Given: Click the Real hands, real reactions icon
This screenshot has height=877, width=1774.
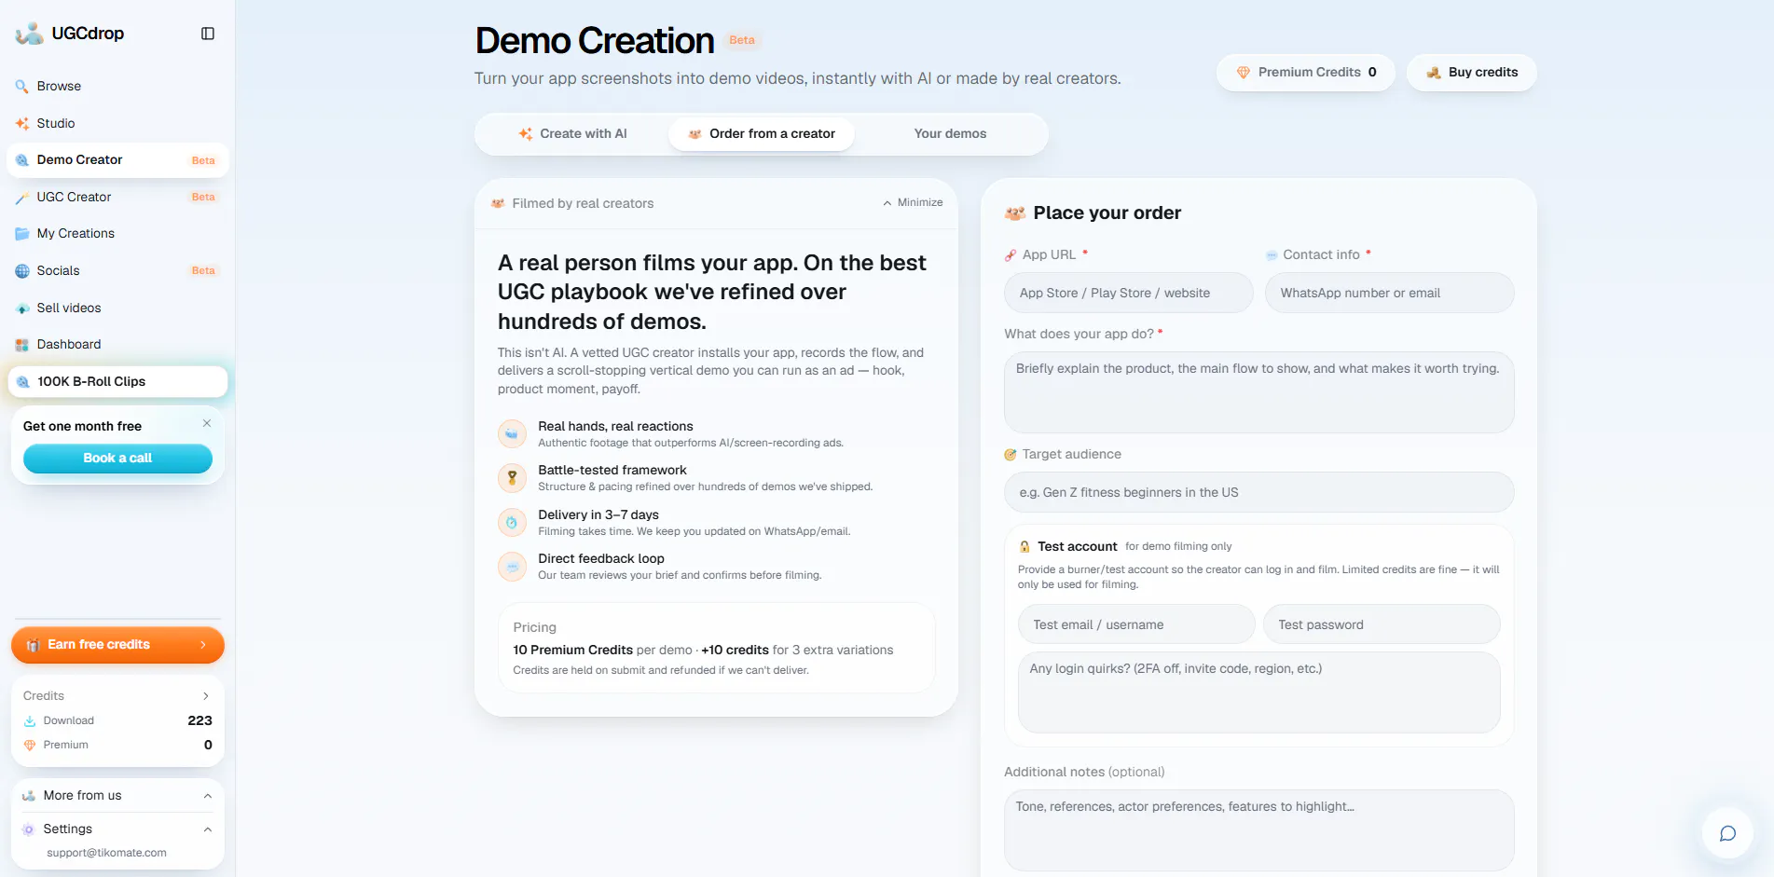Looking at the screenshot, I should pos(512,434).
